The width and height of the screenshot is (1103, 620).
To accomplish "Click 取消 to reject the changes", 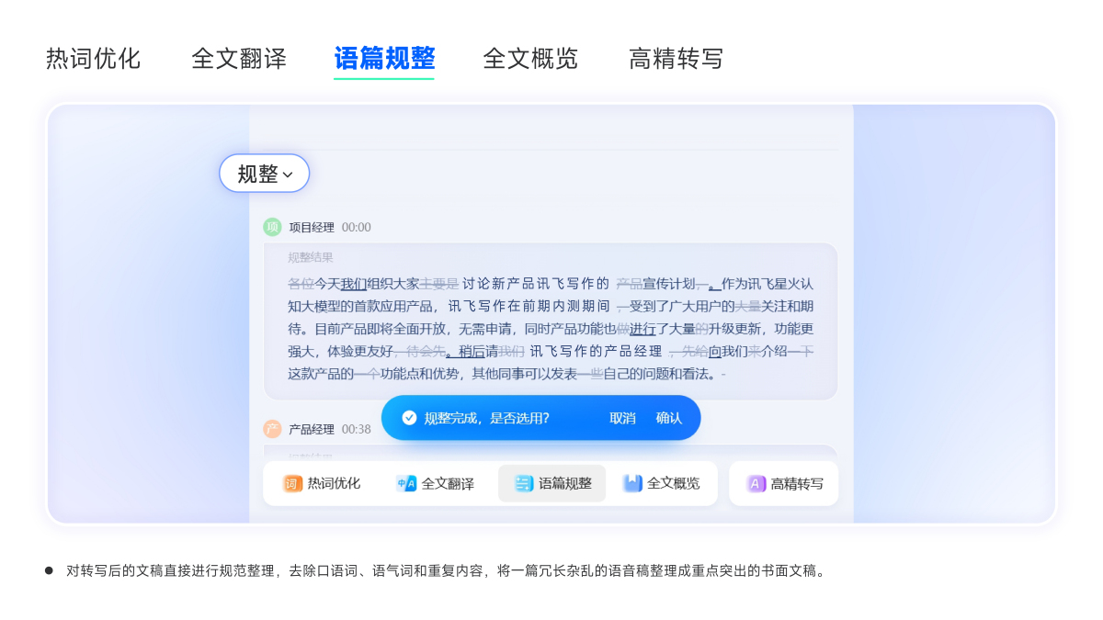I will (621, 418).
